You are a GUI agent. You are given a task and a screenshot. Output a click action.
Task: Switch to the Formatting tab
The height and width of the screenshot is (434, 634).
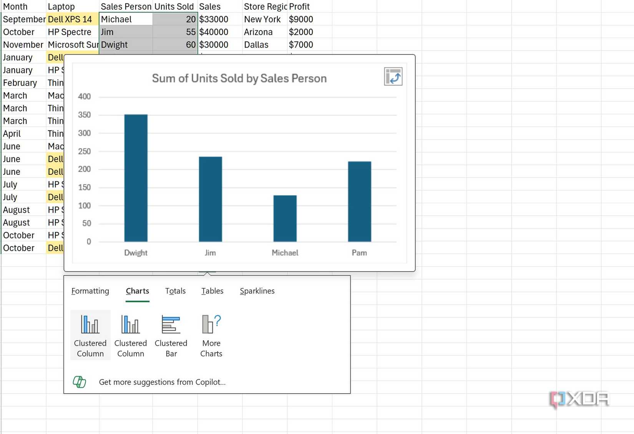[90, 291]
